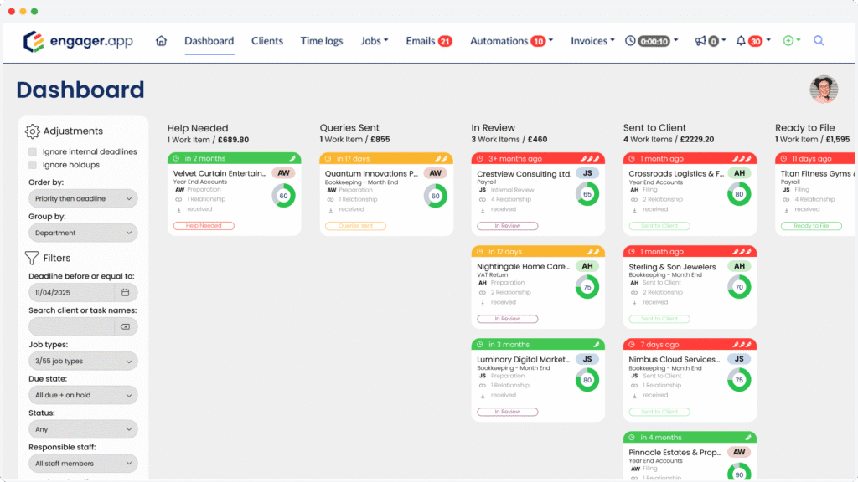Expand the Responsible staff dropdown
This screenshot has height=482, width=858.
[83, 464]
